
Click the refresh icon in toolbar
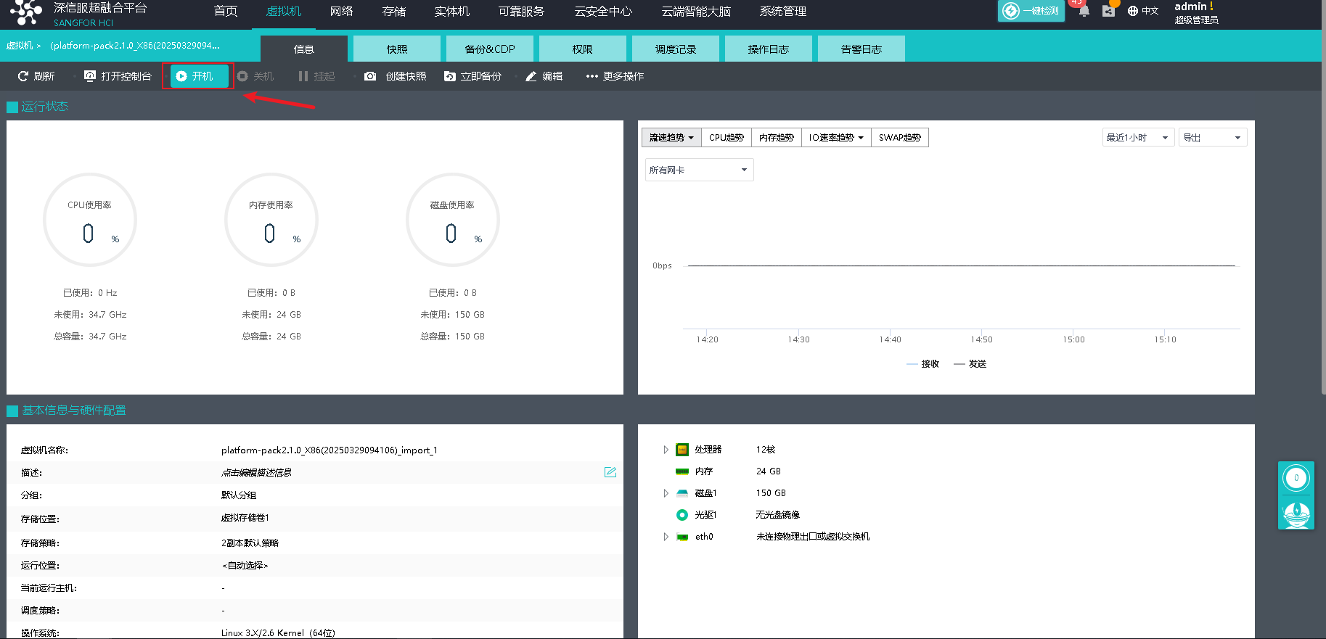23,76
